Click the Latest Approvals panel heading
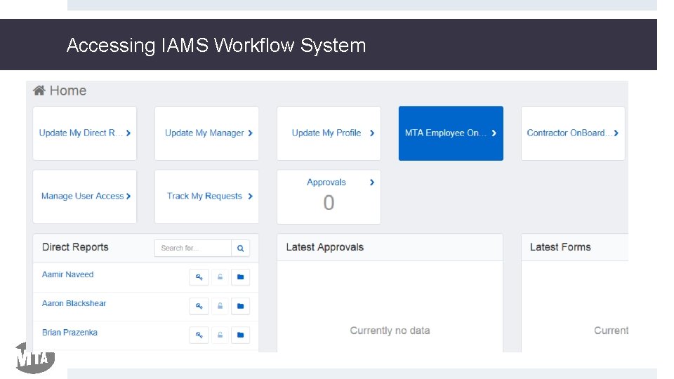The image size is (674, 379). pyautogui.click(x=325, y=247)
